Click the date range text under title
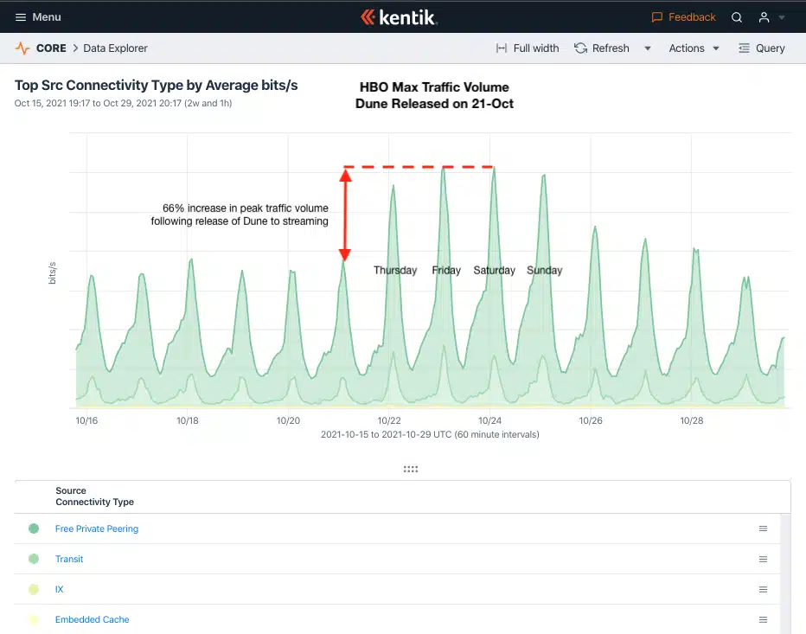The height and width of the screenshot is (634, 806). tap(124, 103)
